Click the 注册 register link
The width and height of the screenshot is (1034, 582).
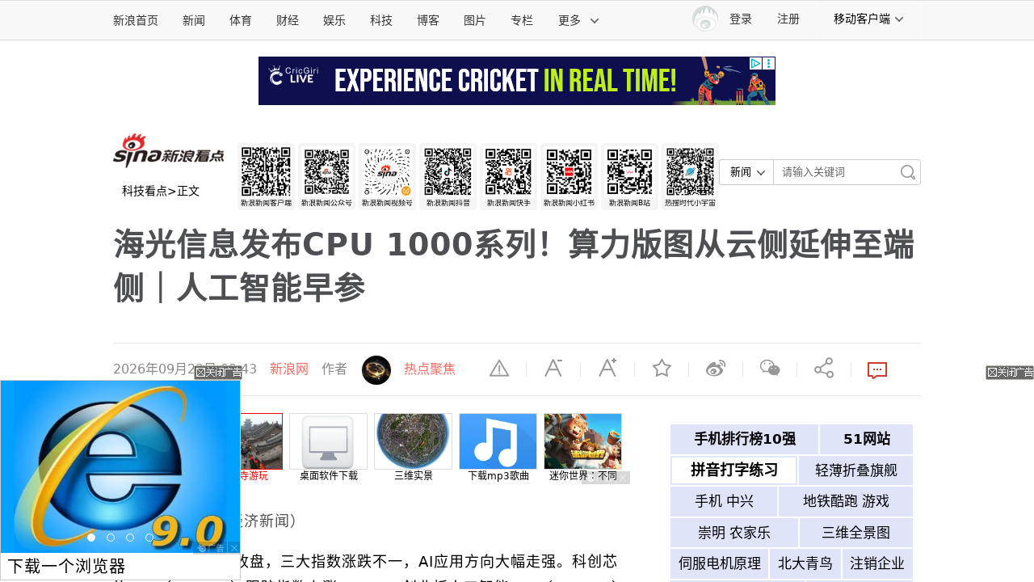[788, 19]
